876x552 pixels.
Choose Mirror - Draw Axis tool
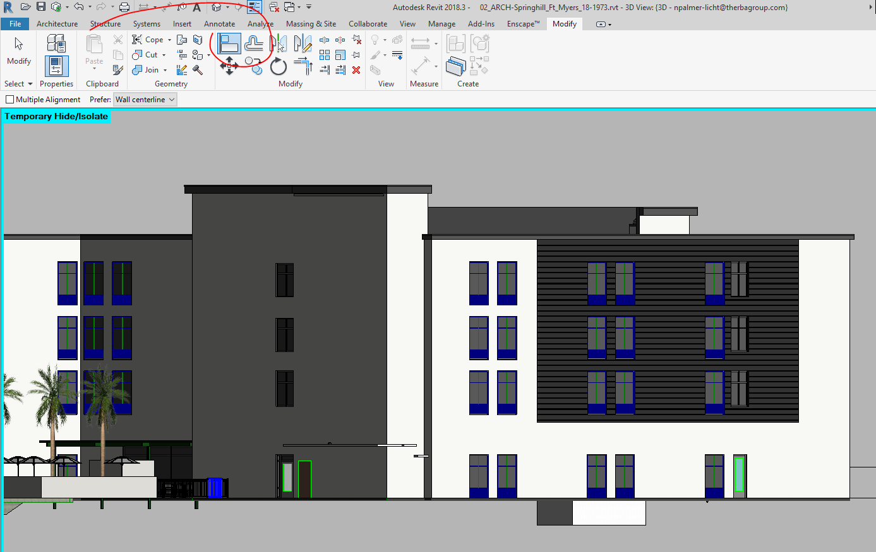[x=303, y=44]
